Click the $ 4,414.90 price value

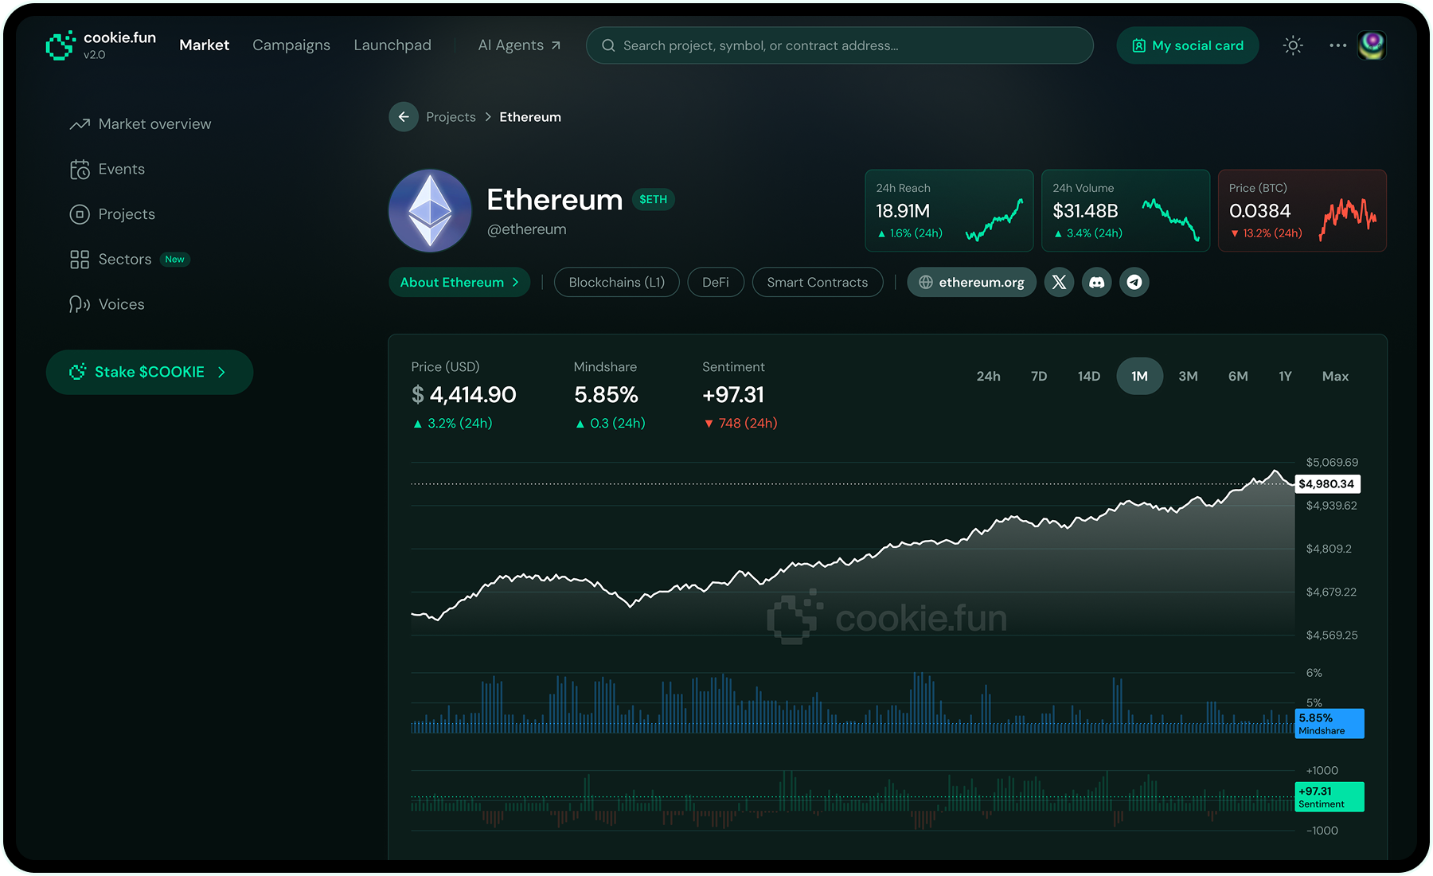tap(464, 394)
